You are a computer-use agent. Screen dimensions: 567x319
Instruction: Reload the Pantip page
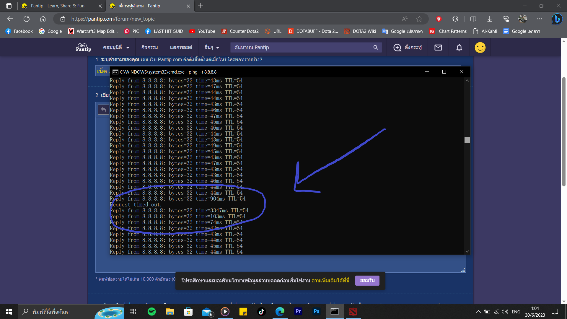(27, 19)
